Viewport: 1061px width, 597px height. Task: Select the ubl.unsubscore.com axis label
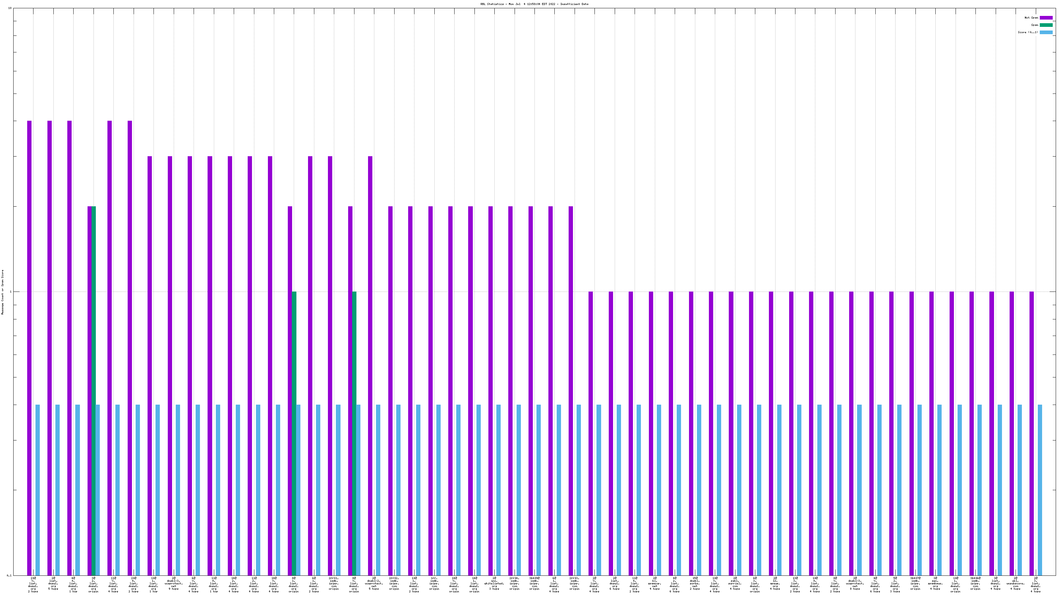pos(1015,583)
